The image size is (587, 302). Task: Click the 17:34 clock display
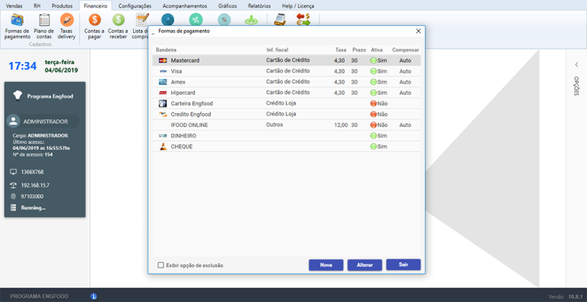point(22,67)
